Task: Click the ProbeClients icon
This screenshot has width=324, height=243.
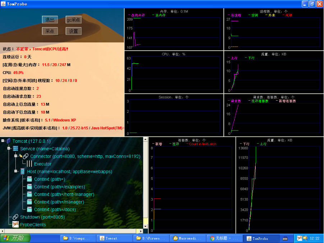Action: tap(15, 225)
